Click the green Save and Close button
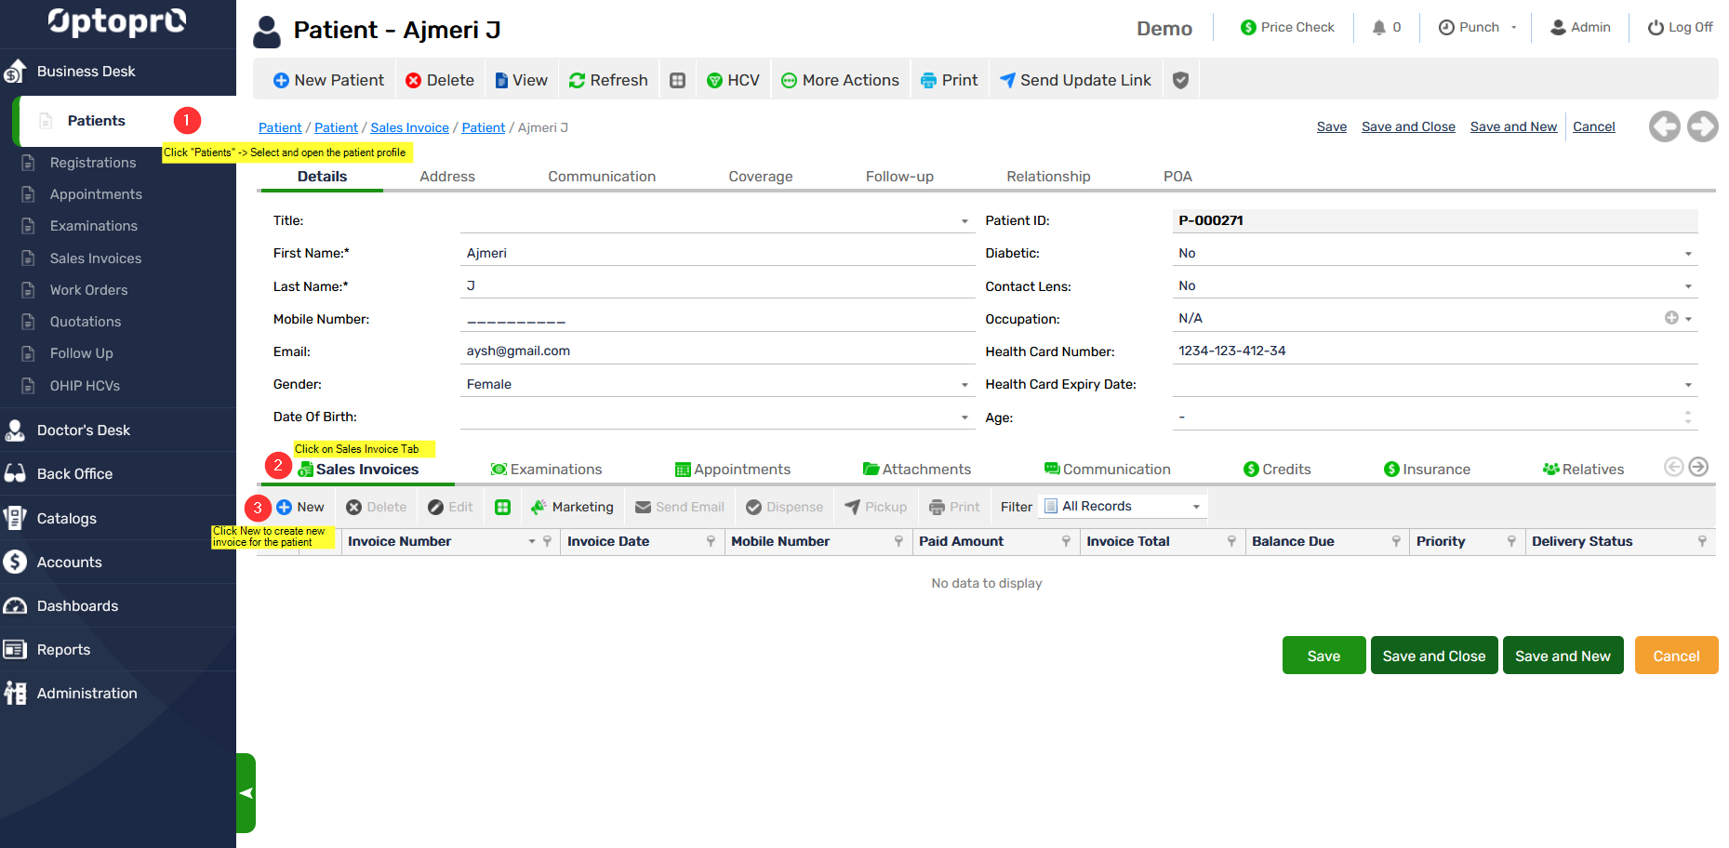1729x848 pixels. (1433, 656)
